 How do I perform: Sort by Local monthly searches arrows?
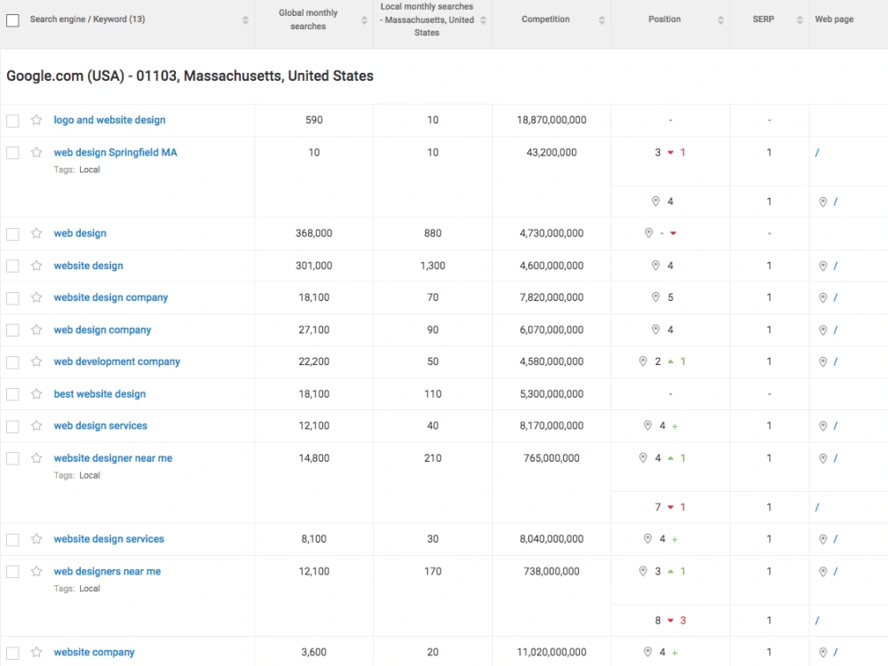click(x=483, y=20)
